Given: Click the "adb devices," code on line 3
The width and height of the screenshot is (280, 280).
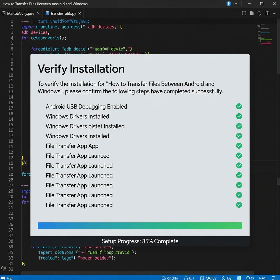Looking at the screenshot, I should [35, 32].
